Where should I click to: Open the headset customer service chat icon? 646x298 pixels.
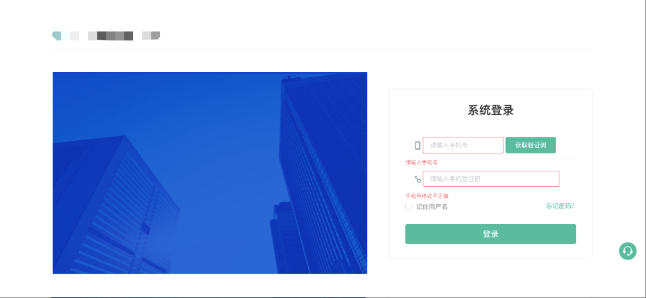[627, 251]
